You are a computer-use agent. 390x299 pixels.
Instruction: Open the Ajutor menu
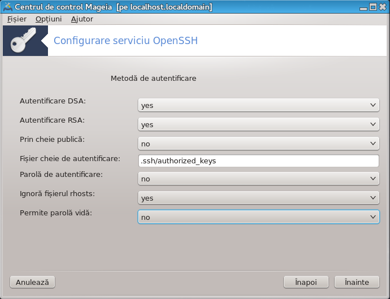[82, 19]
